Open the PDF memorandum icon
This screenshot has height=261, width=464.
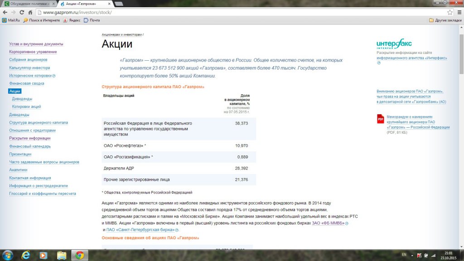[x=380, y=119]
